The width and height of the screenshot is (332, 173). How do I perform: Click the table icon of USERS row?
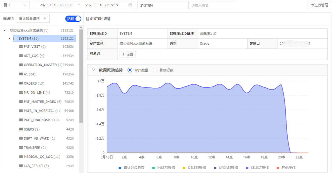(x=21, y=129)
